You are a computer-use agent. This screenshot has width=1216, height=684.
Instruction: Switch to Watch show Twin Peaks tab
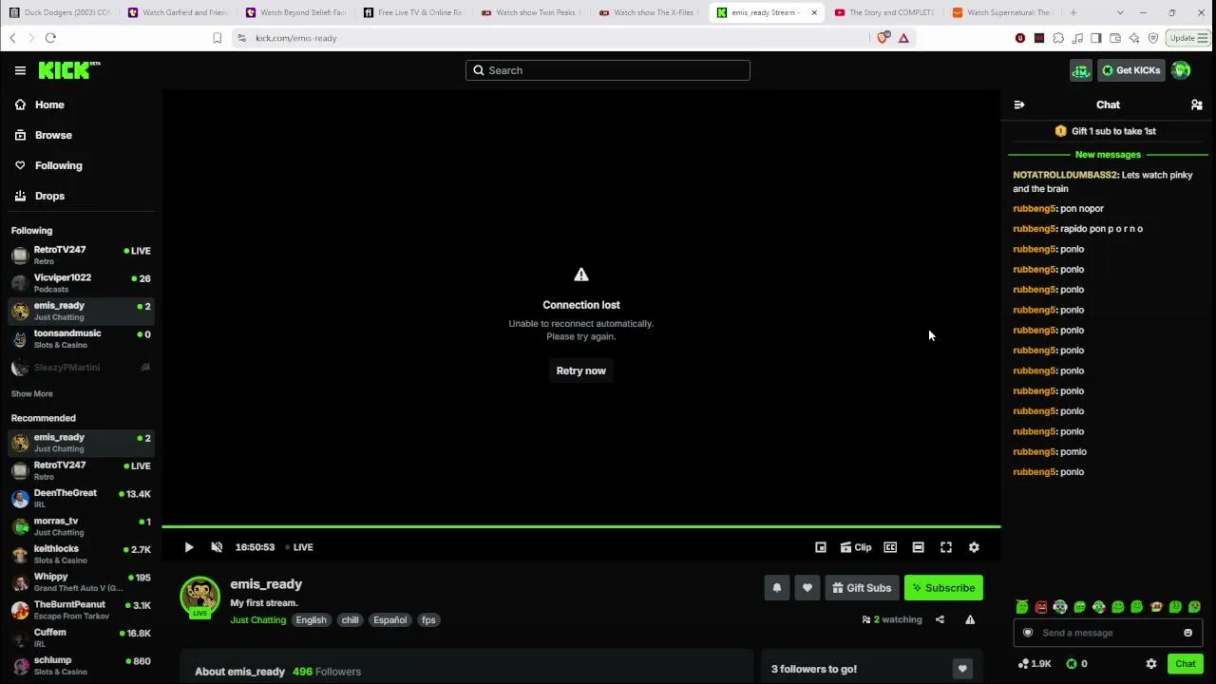point(531,12)
